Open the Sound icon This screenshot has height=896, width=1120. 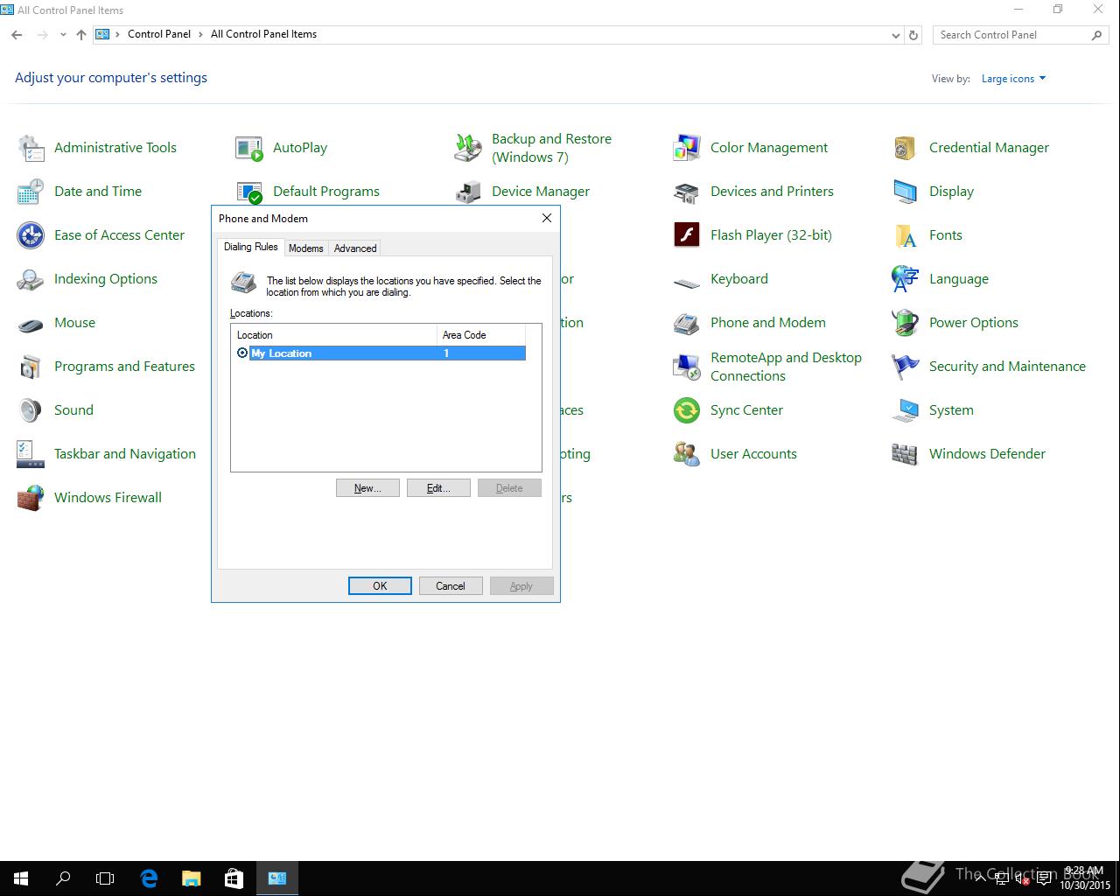(x=31, y=410)
